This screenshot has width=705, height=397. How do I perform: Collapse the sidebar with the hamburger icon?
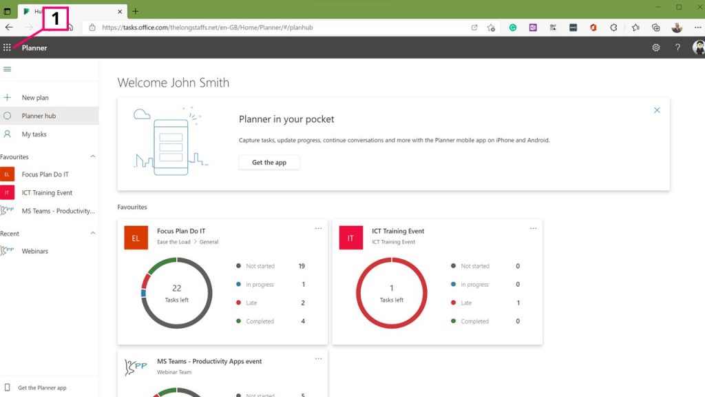pos(7,69)
